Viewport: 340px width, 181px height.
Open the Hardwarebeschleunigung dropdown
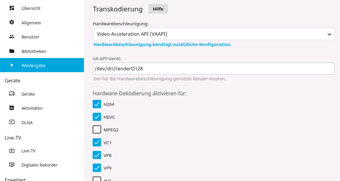coord(214,34)
